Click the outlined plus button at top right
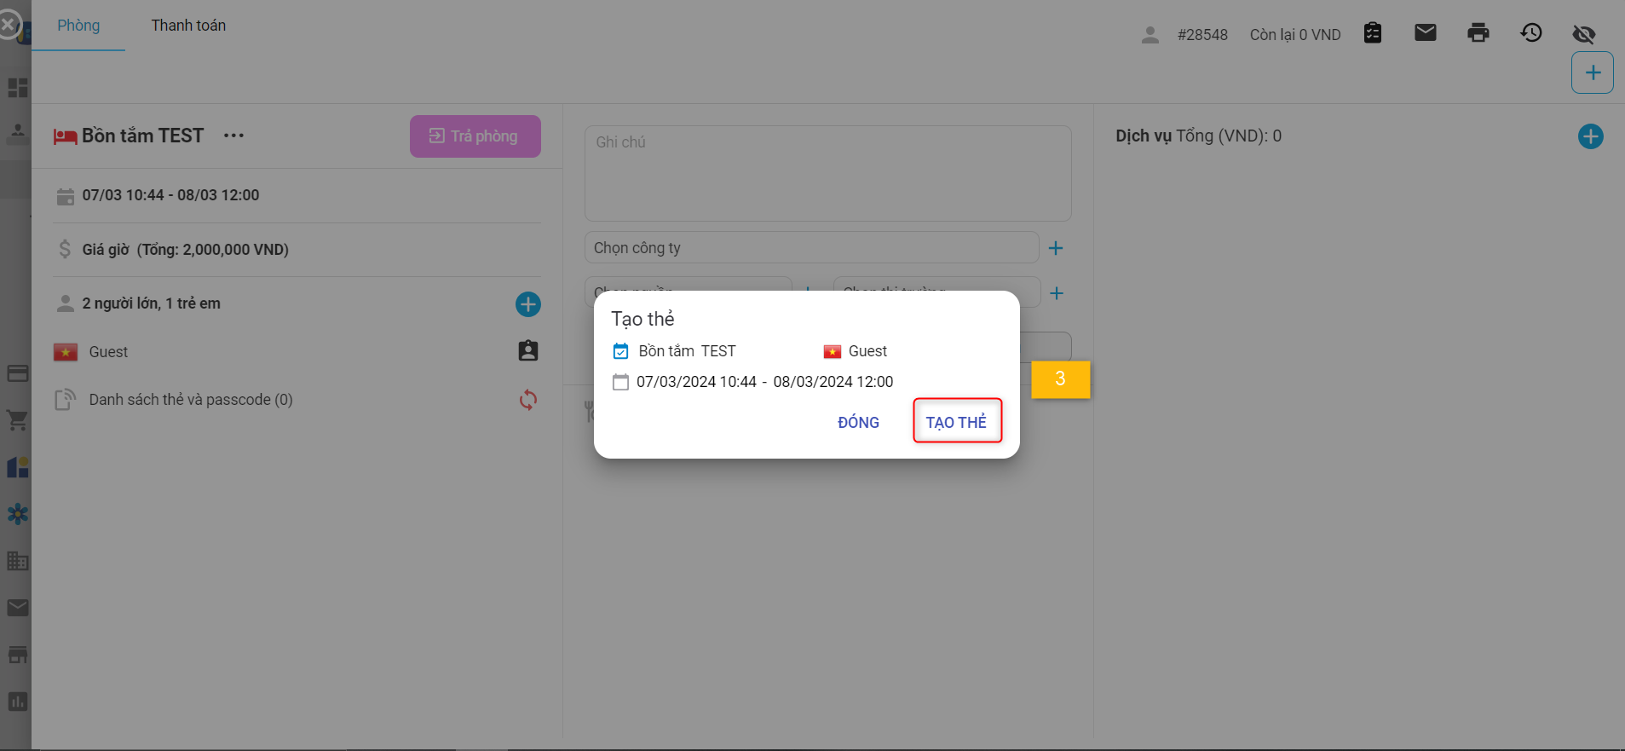Image resolution: width=1625 pixels, height=751 pixels. pyautogui.click(x=1592, y=72)
